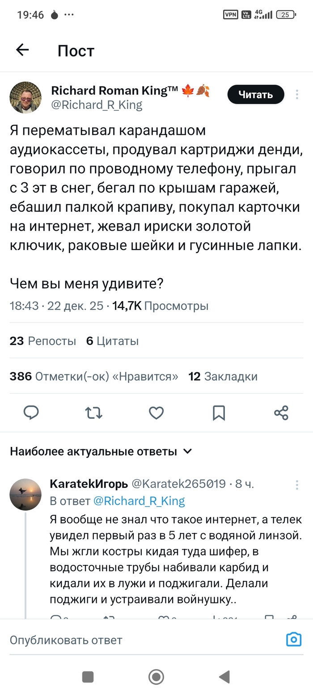
Task: Tap the repost arrows icon
Action: 93,413
